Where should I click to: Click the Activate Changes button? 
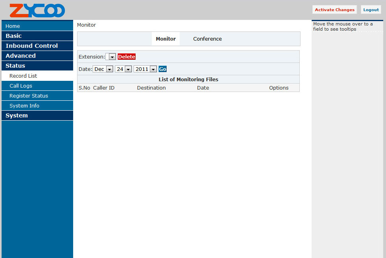(334, 10)
